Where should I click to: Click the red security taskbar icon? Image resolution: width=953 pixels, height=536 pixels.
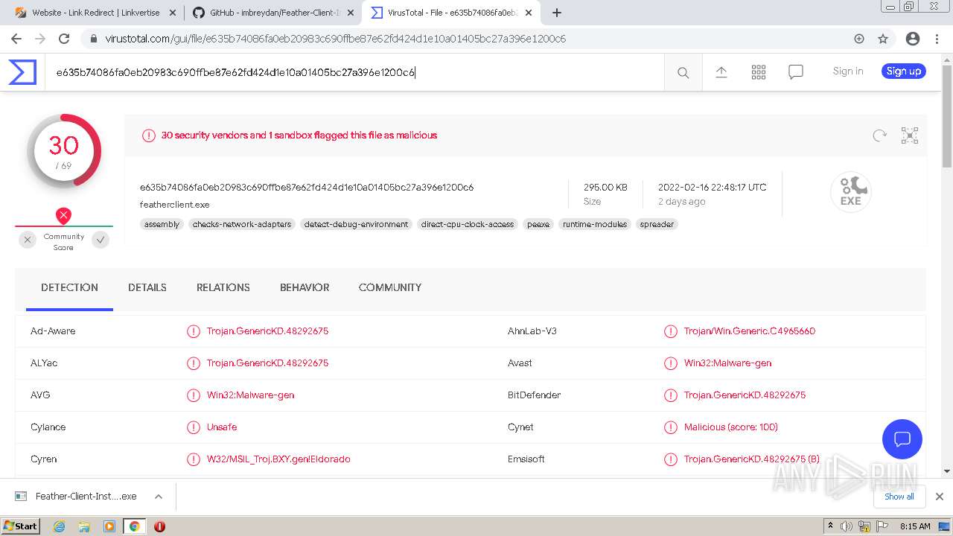click(x=159, y=526)
